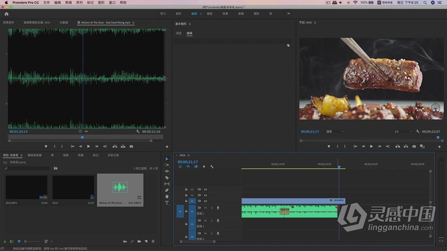The image size is (447, 251).
Task: Click timeline horizontal zoom scrollbar
Action: click(x=197, y=242)
